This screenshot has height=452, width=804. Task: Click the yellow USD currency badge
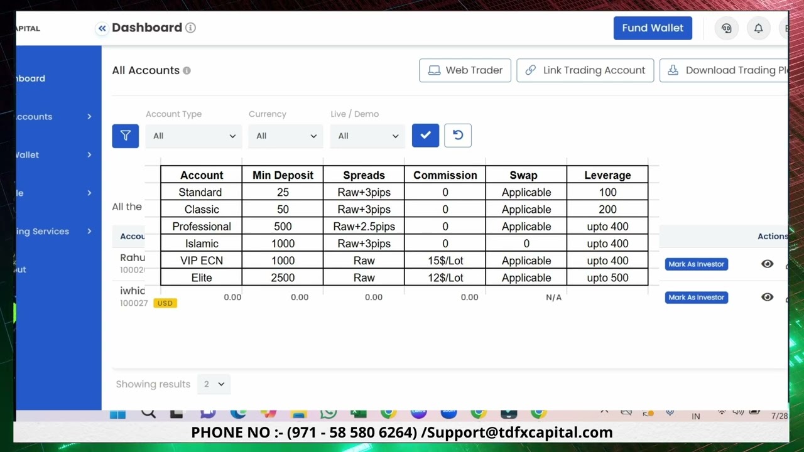click(165, 303)
